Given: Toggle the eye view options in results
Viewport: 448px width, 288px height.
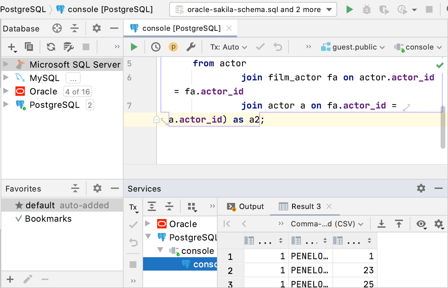Looking at the screenshot, I should click(421, 224).
